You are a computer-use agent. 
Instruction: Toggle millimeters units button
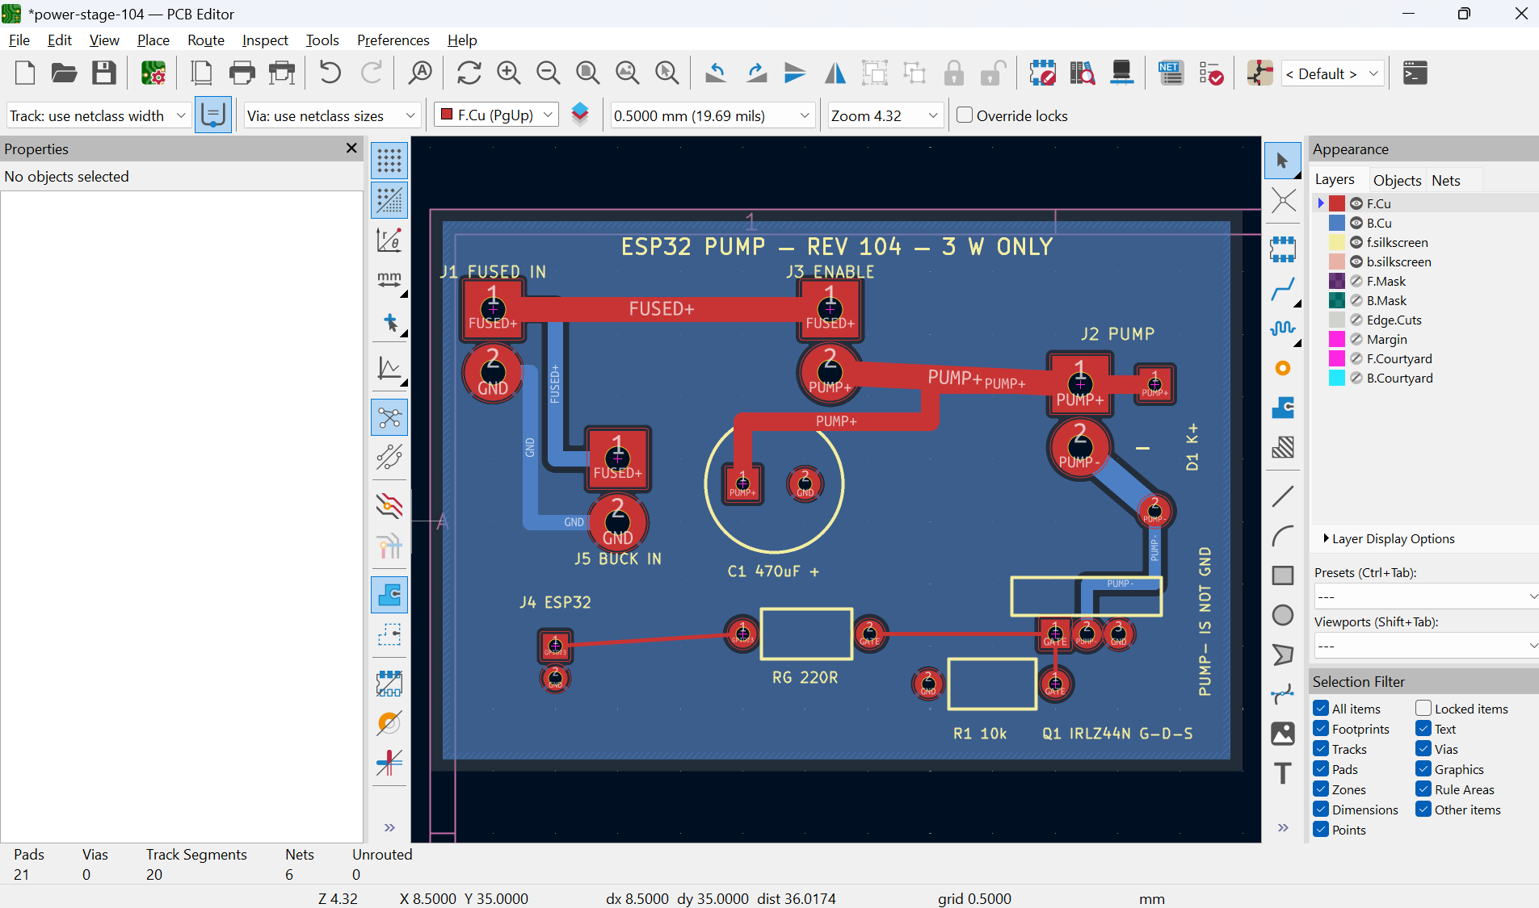pyautogui.click(x=389, y=279)
